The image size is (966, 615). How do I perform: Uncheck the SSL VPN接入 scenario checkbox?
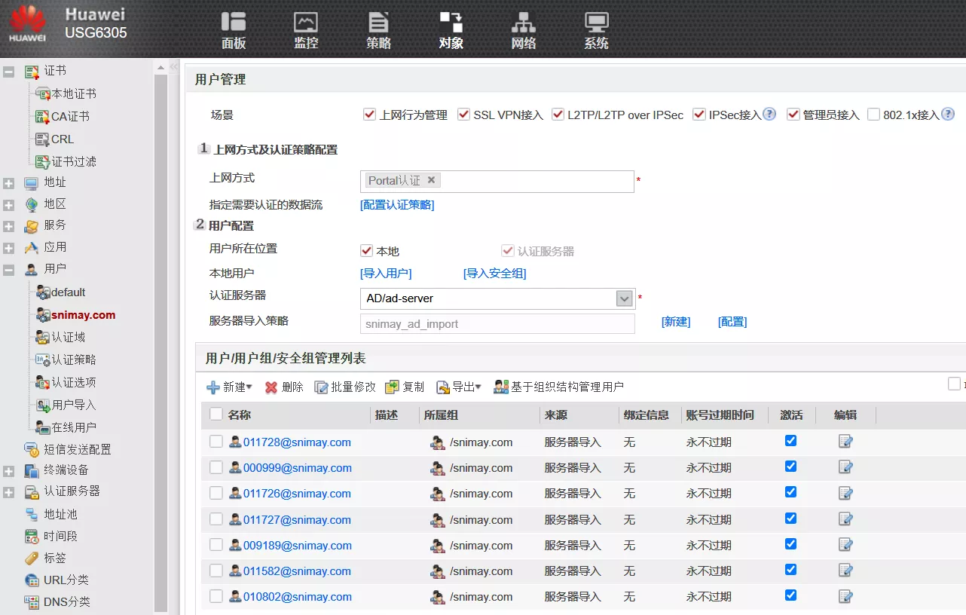click(463, 115)
